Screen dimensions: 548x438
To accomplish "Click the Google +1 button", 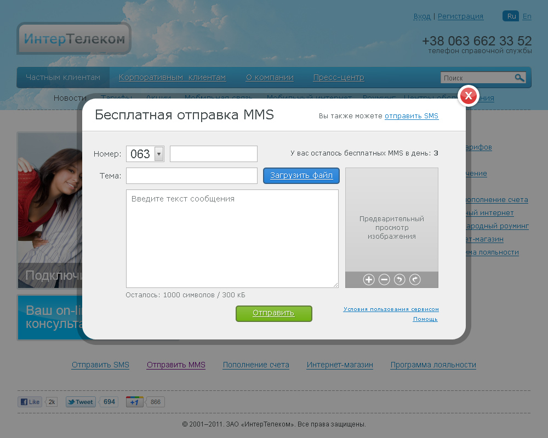I will 135,402.
